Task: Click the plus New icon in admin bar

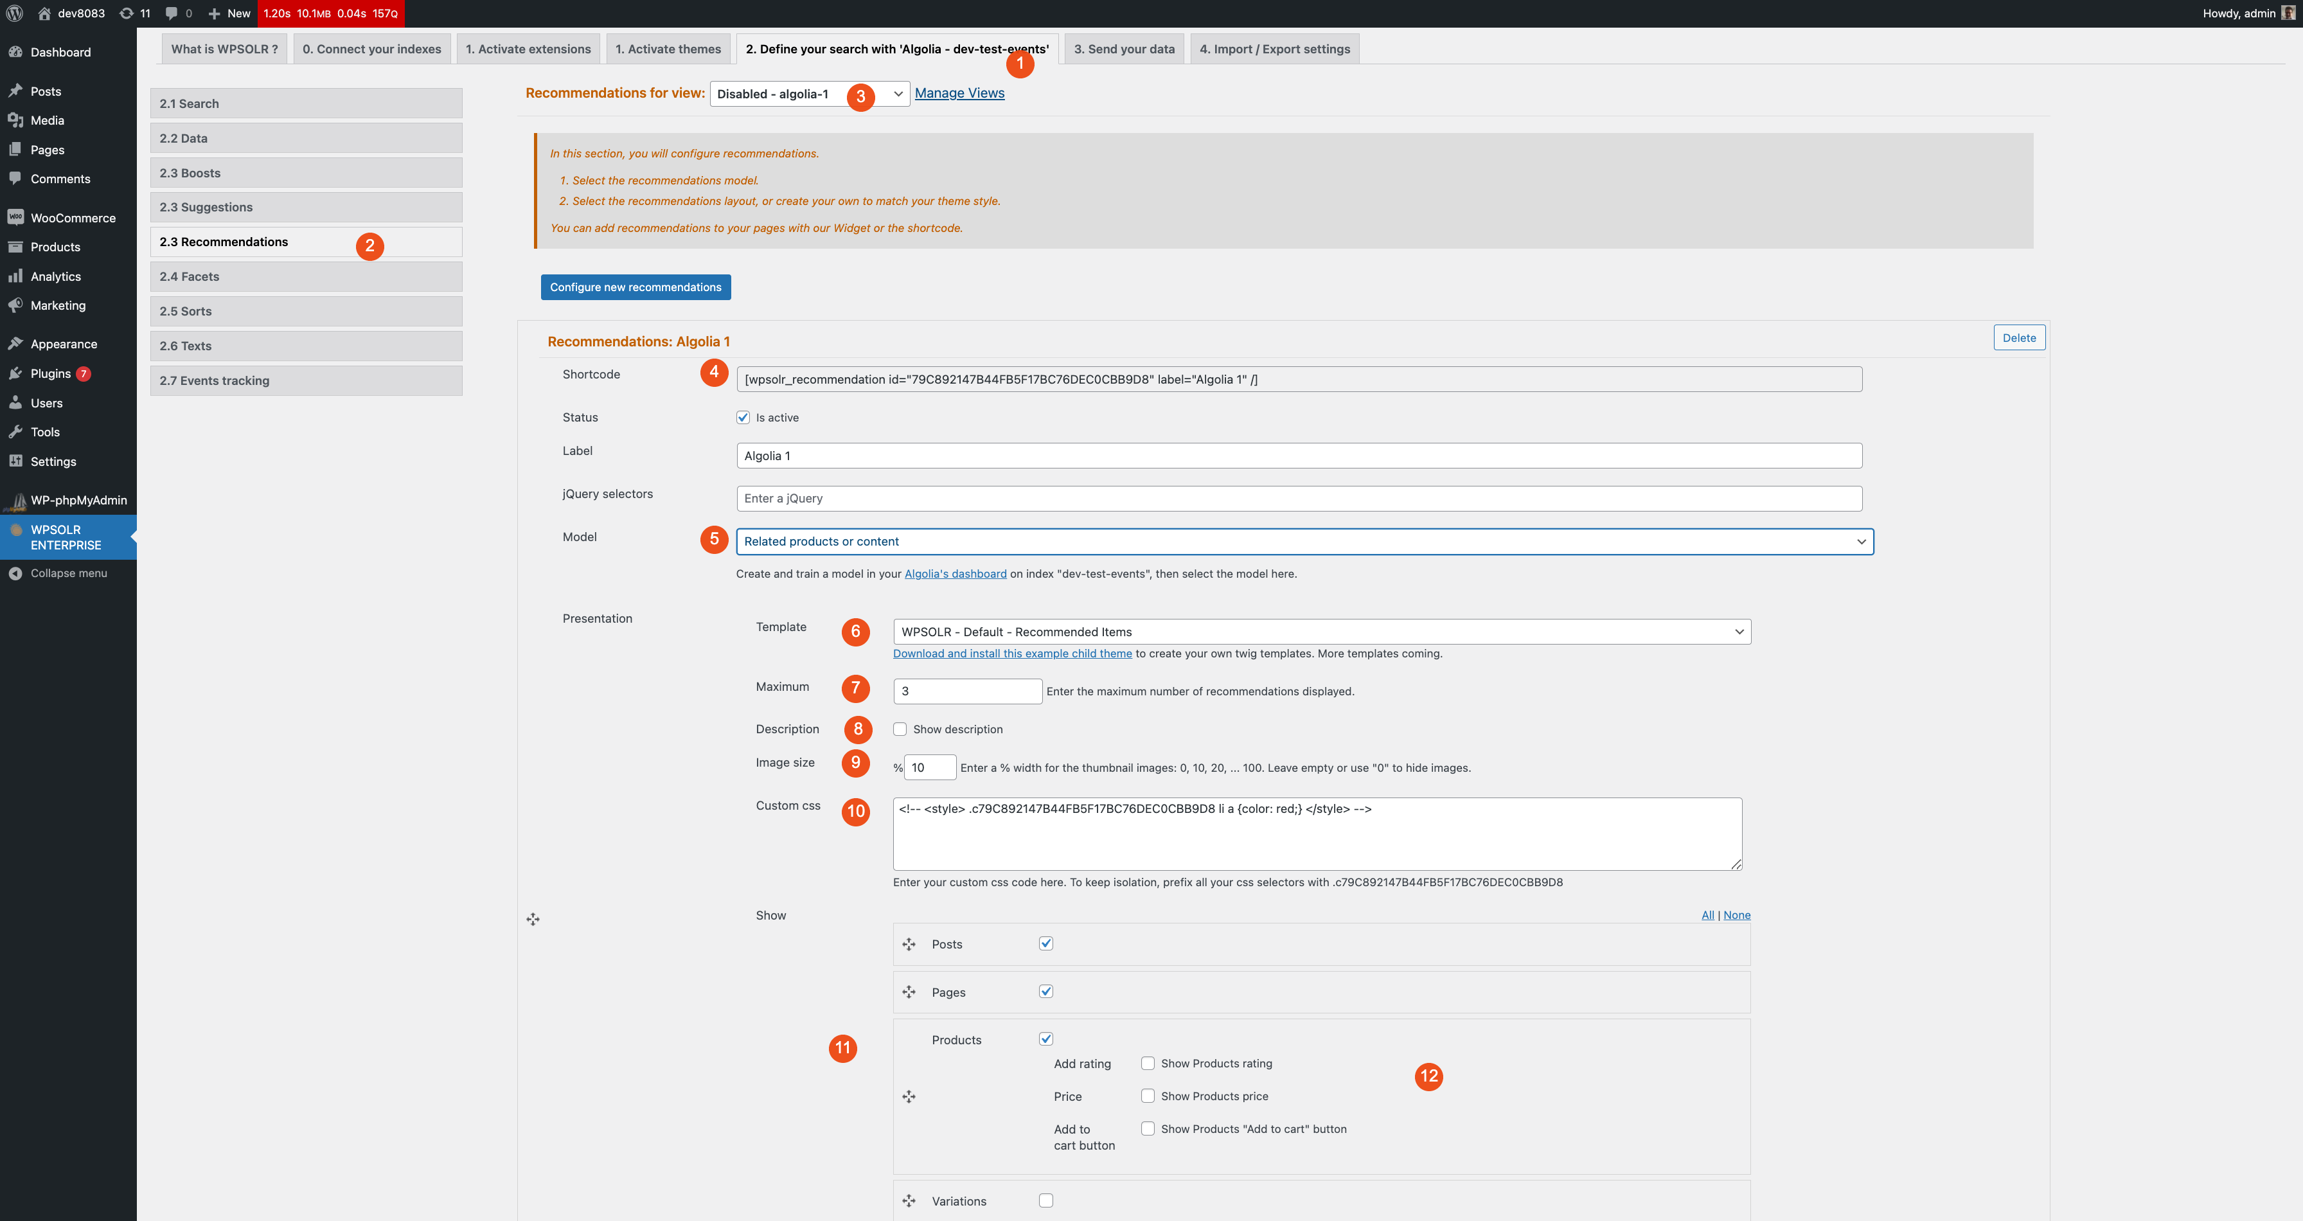Action: point(214,13)
